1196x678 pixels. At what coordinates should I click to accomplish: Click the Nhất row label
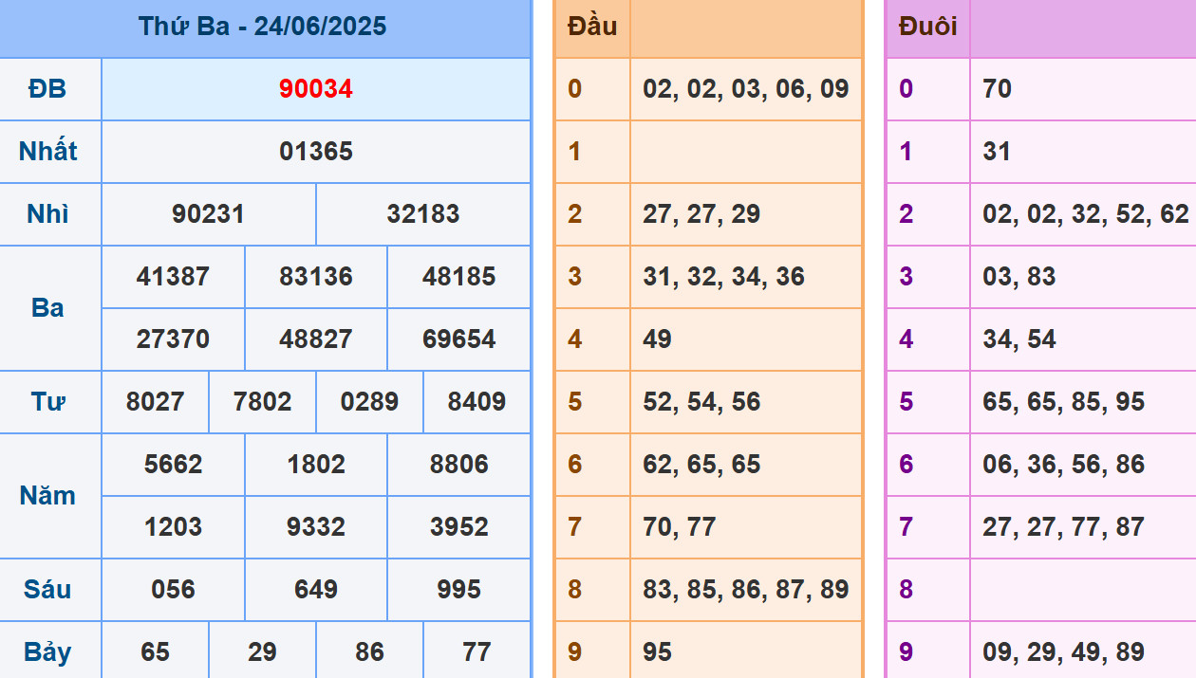pos(47,152)
